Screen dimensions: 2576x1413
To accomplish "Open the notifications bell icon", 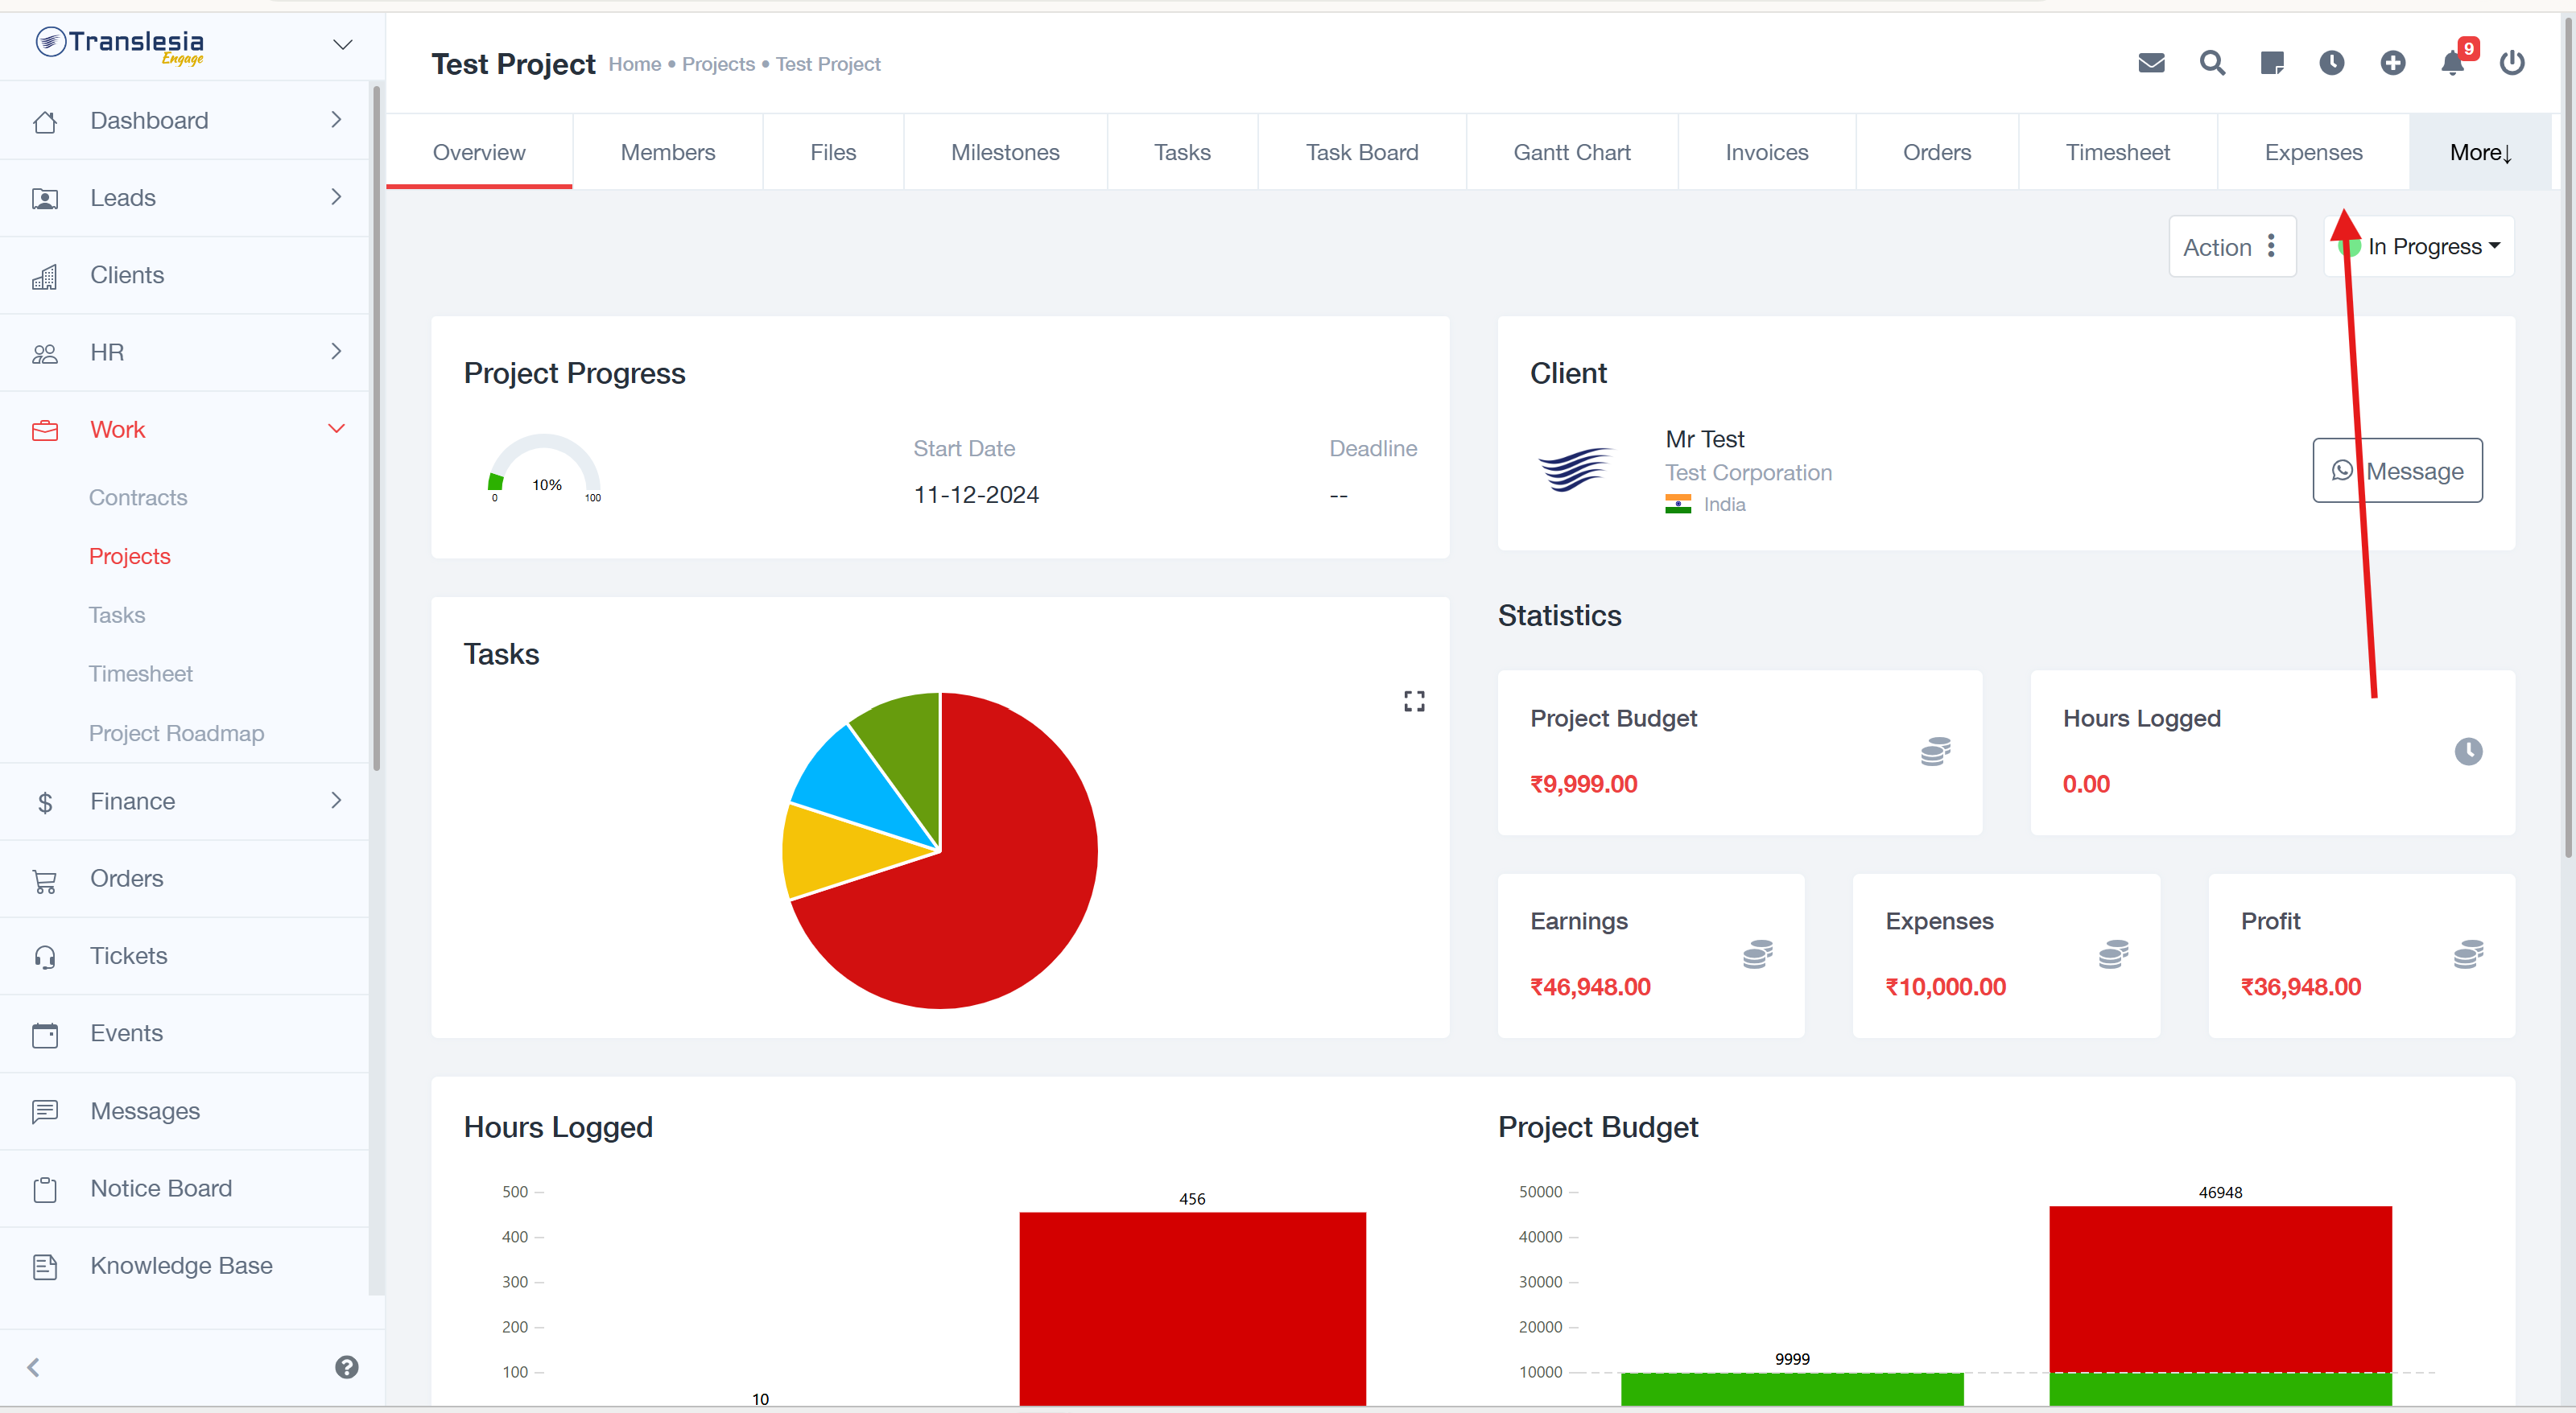I will 2452,64.
